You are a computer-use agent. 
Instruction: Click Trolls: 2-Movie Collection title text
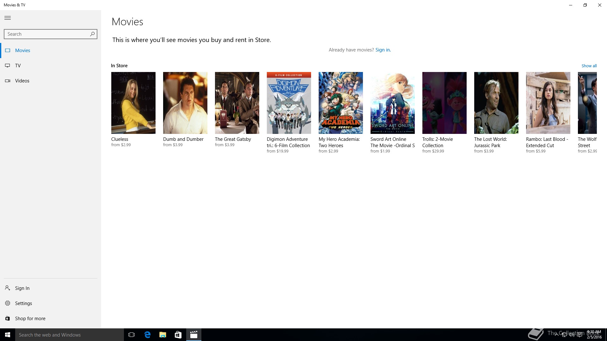click(438, 142)
